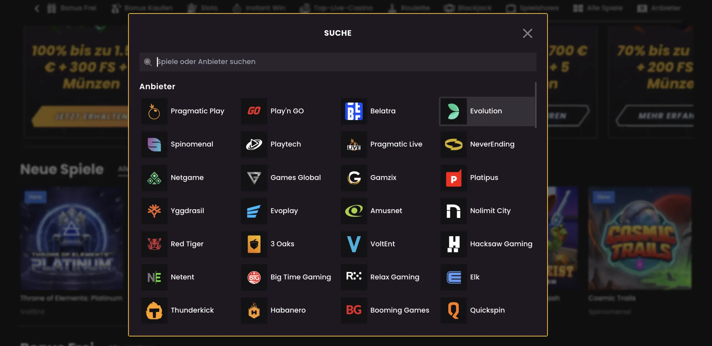Select the Hacksaw Gaming H icon
Image resolution: width=712 pixels, height=346 pixels.
(x=454, y=244)
